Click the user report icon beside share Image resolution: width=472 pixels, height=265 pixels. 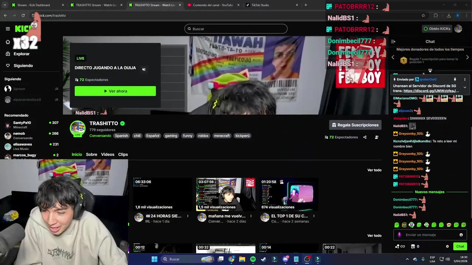pyautogui.click(x=376, y=137)
